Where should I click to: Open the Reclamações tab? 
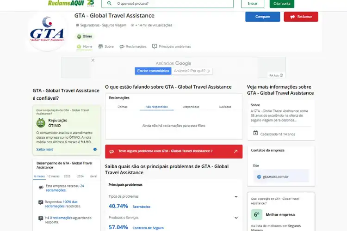(x=133, y=46)
